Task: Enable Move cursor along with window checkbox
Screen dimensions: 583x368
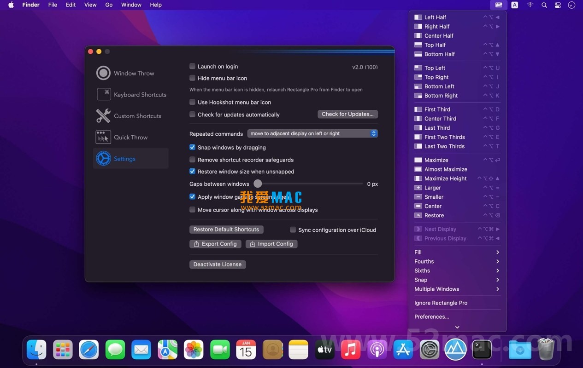Action: pyautogui.click(x=193, y=210)
